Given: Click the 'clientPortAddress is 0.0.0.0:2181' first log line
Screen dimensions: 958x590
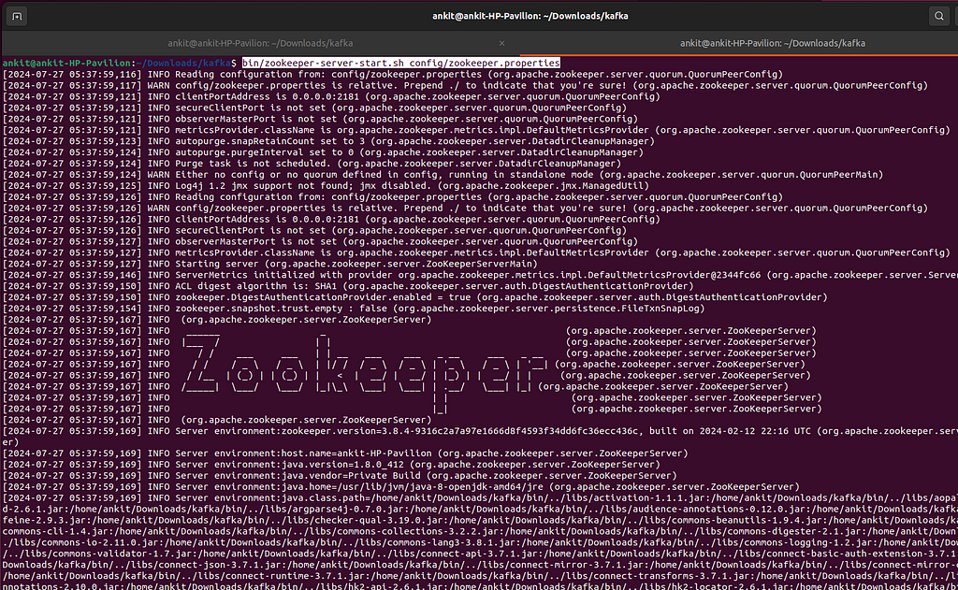Looking at the screenshot, I should (331, 96).
